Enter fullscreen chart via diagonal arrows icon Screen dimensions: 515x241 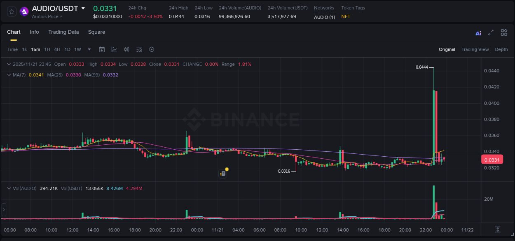491,32
